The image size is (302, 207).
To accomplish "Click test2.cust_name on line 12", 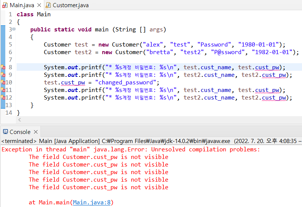I will point(209,98).
